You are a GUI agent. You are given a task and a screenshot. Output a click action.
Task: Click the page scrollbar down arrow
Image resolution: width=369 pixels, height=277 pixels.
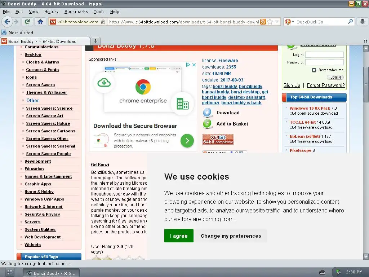(x=366, y=256)
